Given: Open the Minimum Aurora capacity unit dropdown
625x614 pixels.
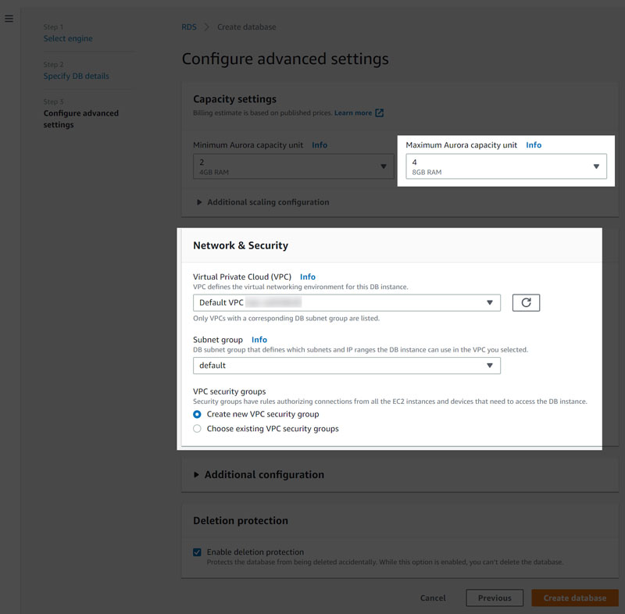Looking at the screenshot, I should click(294, 166).
